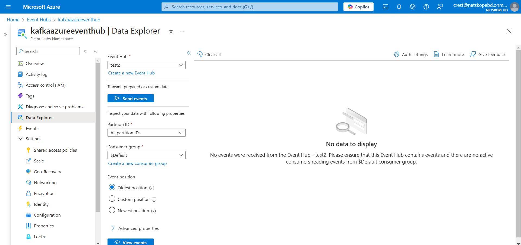The width and height of the screenshot is (521, 245).
Task: Expand Advanced properties section
Action: click(135, 228)
